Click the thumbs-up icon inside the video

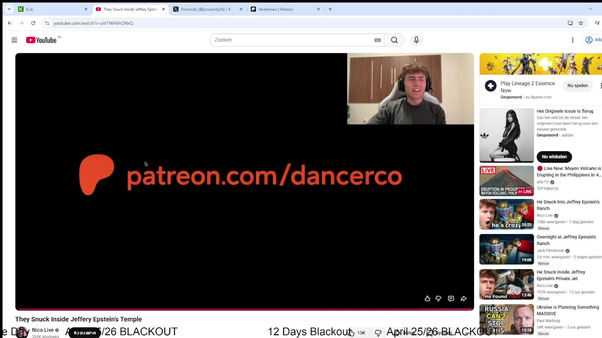(427, 299)
